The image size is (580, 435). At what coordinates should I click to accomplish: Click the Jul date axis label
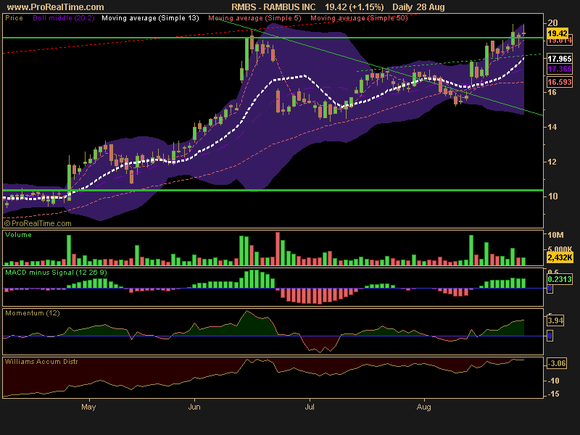pyautogui.click(x=310, y=407)
